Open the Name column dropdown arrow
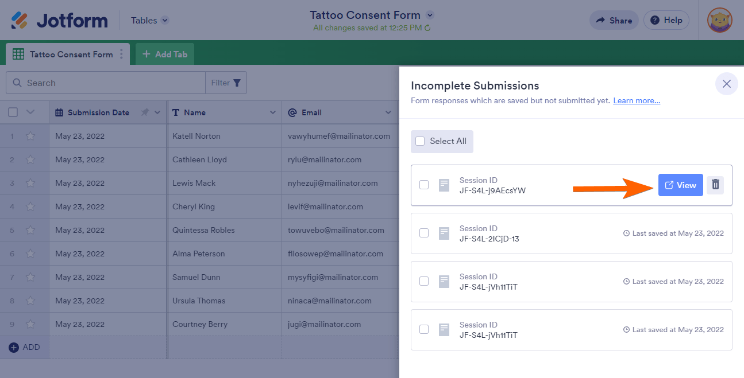 272,112
